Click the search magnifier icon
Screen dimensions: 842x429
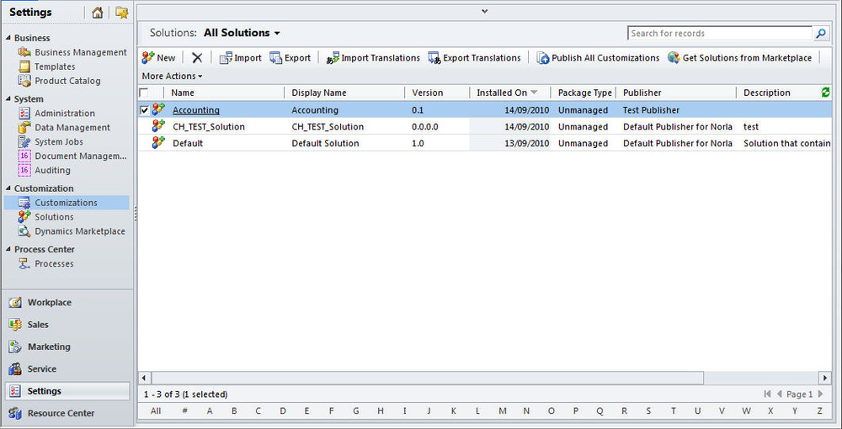click(821, 34)
